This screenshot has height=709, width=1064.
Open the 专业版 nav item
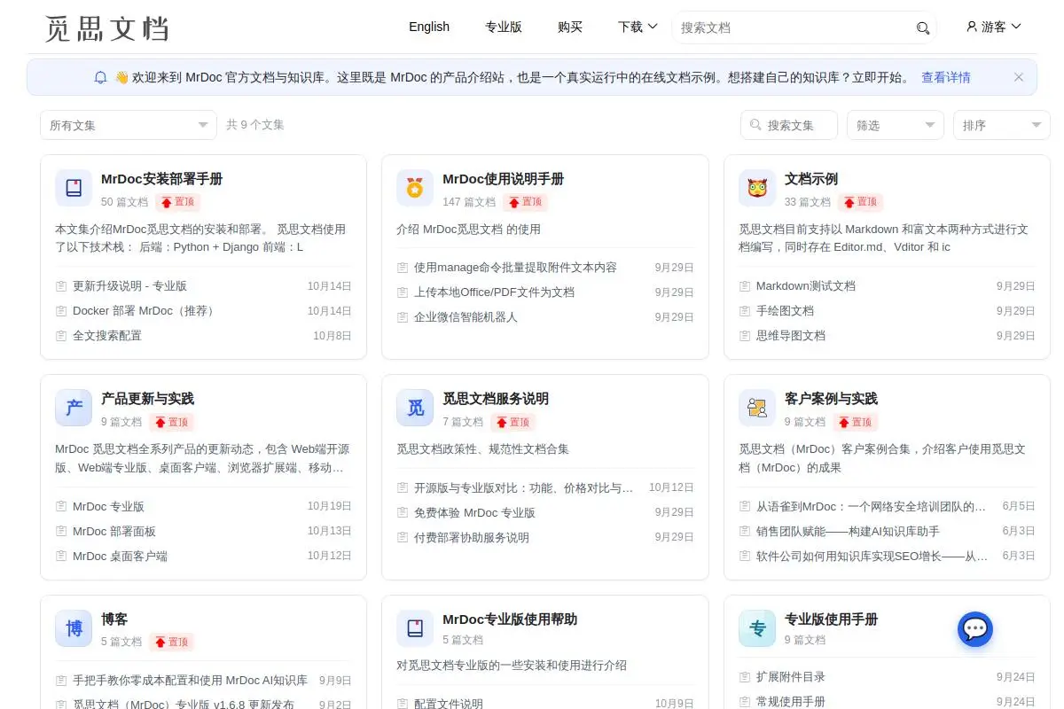[x=503, y=27]
